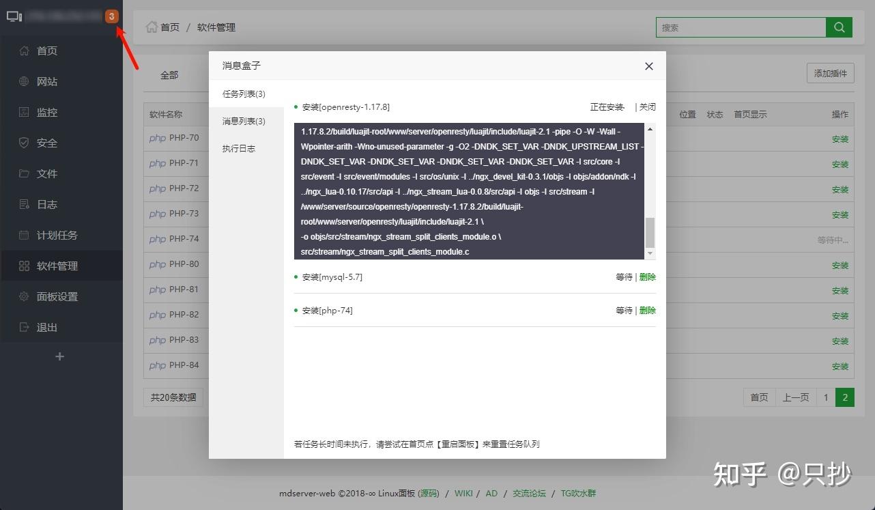Image resolution: width=875 pixels, height=510 pixels.
Task: Open the WIKI footer link
Action: click(463, 493)
